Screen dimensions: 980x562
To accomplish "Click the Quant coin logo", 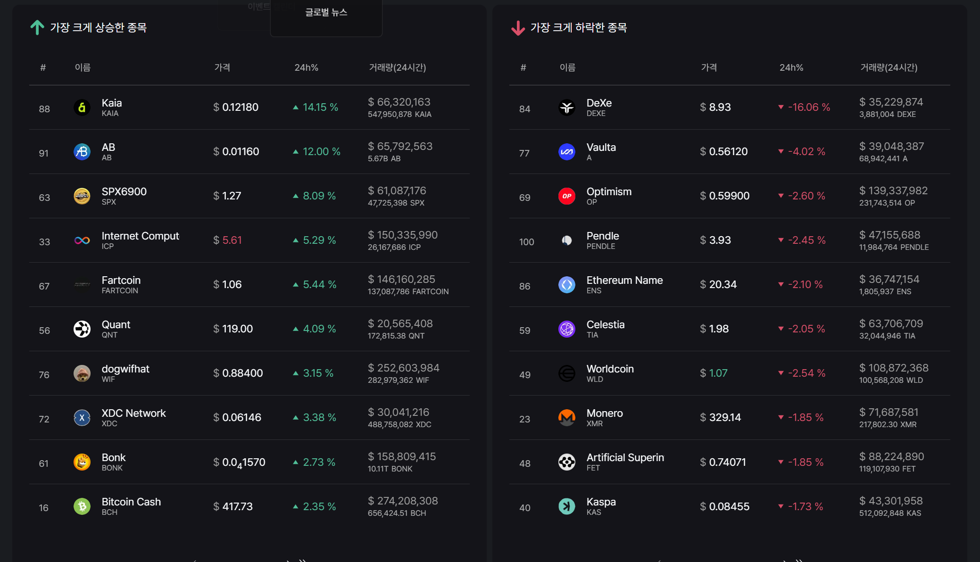I will point(82,329).
